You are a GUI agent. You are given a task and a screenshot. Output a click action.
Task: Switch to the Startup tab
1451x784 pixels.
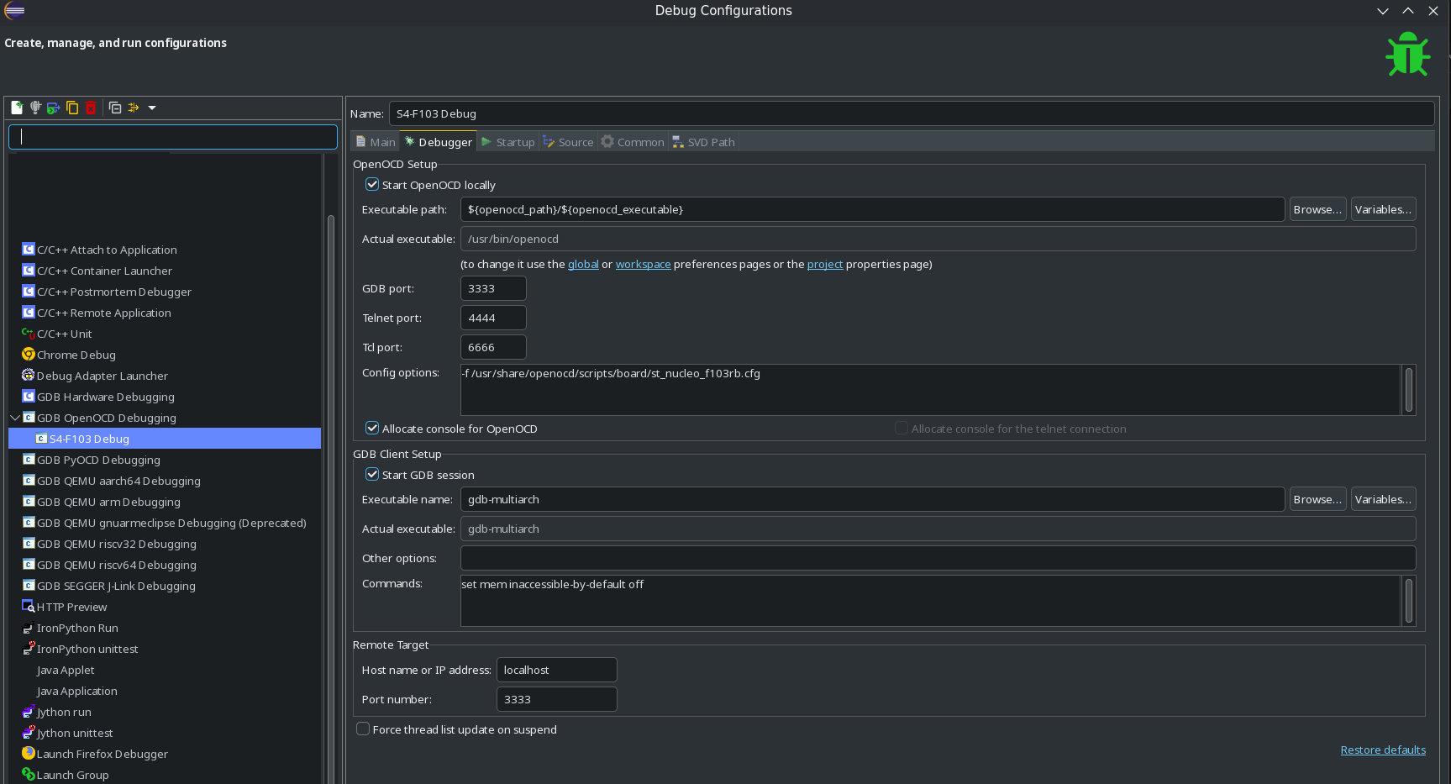click(x=508, y=142)
